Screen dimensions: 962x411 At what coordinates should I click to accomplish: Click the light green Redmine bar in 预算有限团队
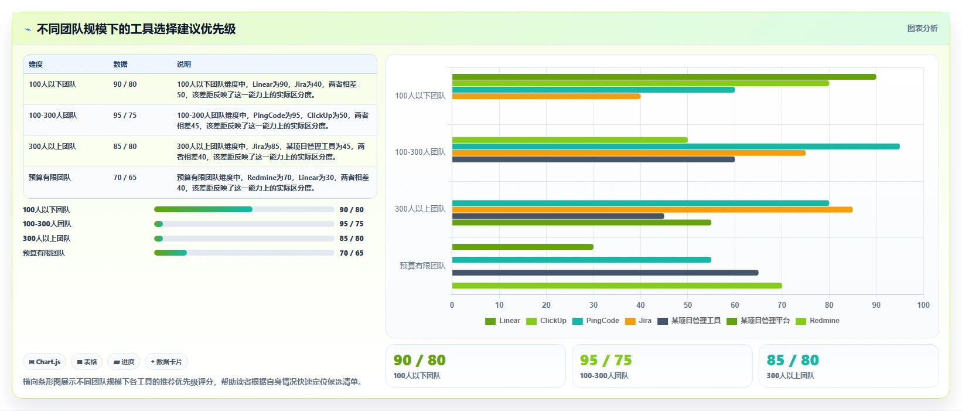point(617,286)
